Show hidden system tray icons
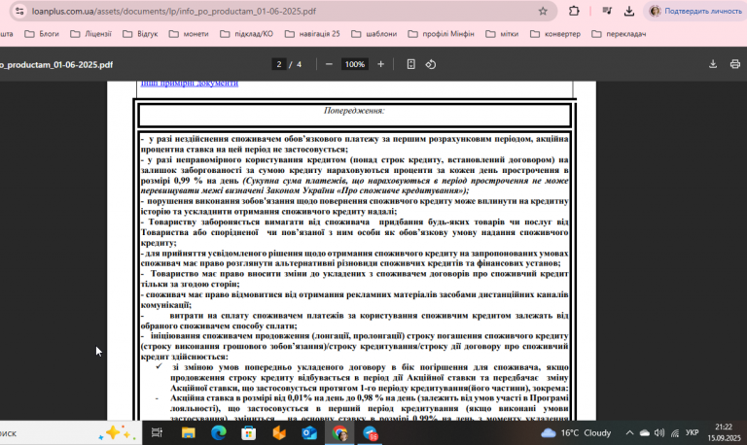The image size is (747, 445). tap(629, 432)
